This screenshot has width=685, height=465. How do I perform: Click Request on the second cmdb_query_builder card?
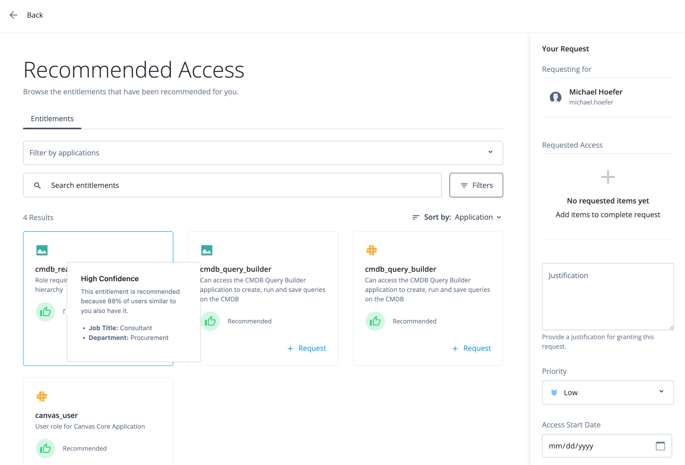pyautogui.click(x=471, y=348)
